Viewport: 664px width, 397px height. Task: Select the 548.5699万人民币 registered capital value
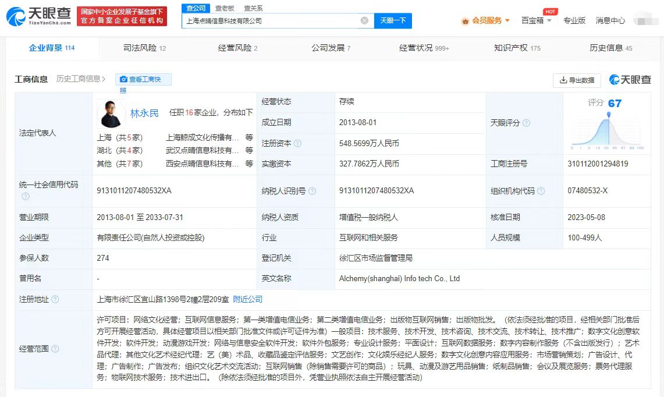click(x=370, y=143)
